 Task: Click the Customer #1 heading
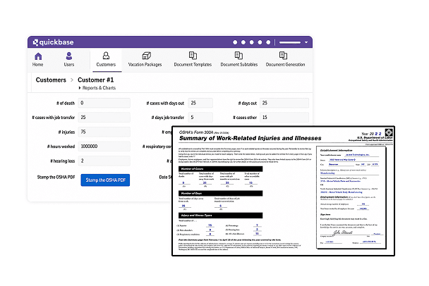point(96,80)
